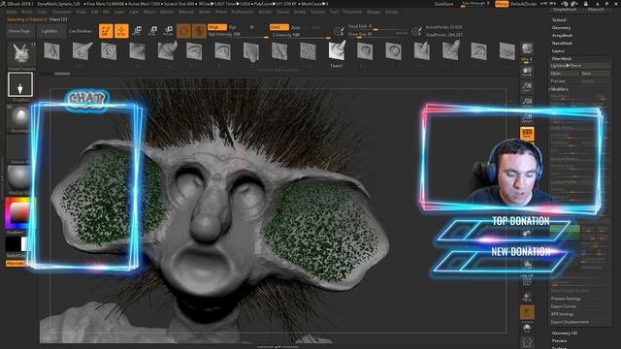Expand Preview Settings subsection

tap(566, 299)
